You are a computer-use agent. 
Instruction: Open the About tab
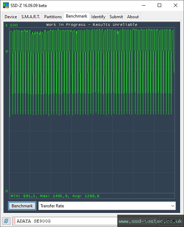[133, 17]
